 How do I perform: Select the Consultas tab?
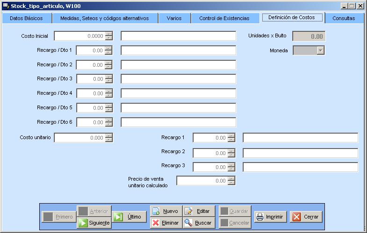click(344, 18)
